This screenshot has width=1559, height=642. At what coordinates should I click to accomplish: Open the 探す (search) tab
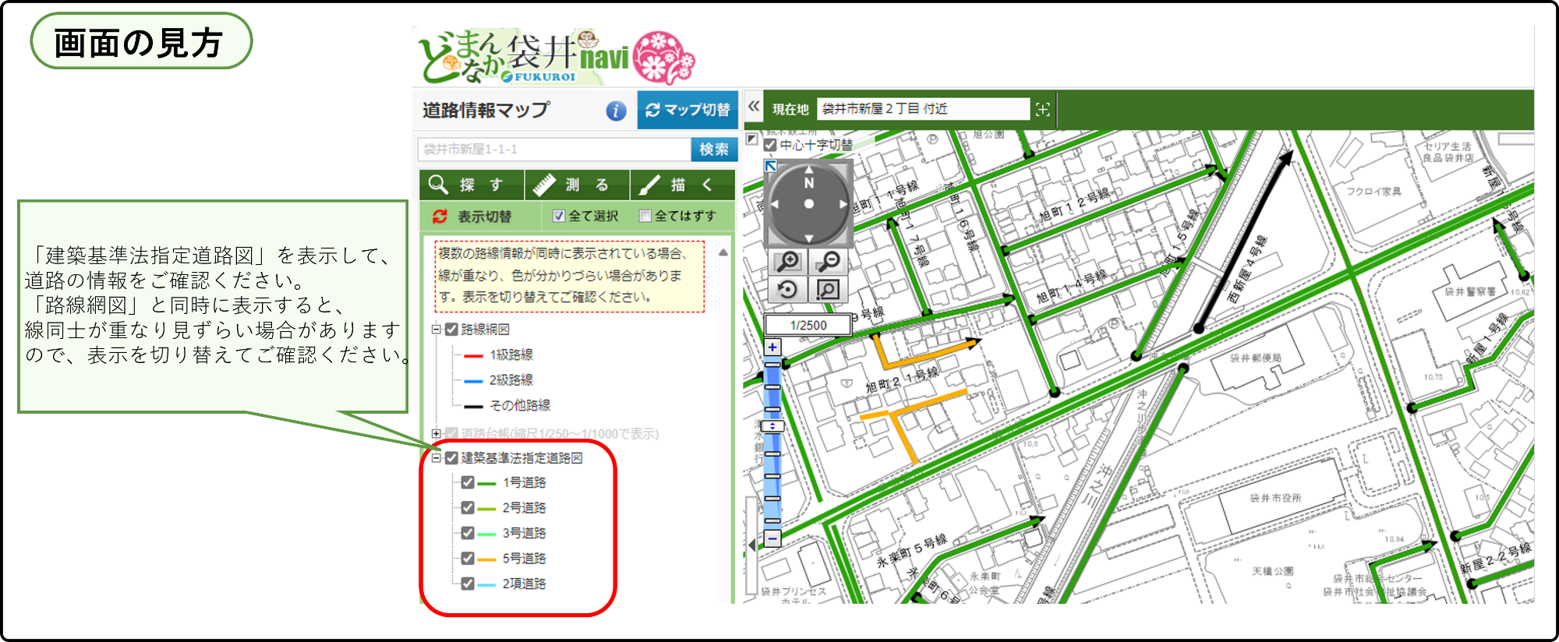point(472,185)
